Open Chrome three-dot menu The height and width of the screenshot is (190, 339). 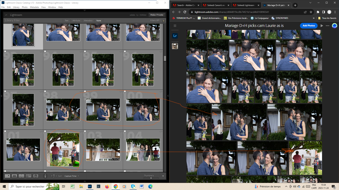(335, 12)
